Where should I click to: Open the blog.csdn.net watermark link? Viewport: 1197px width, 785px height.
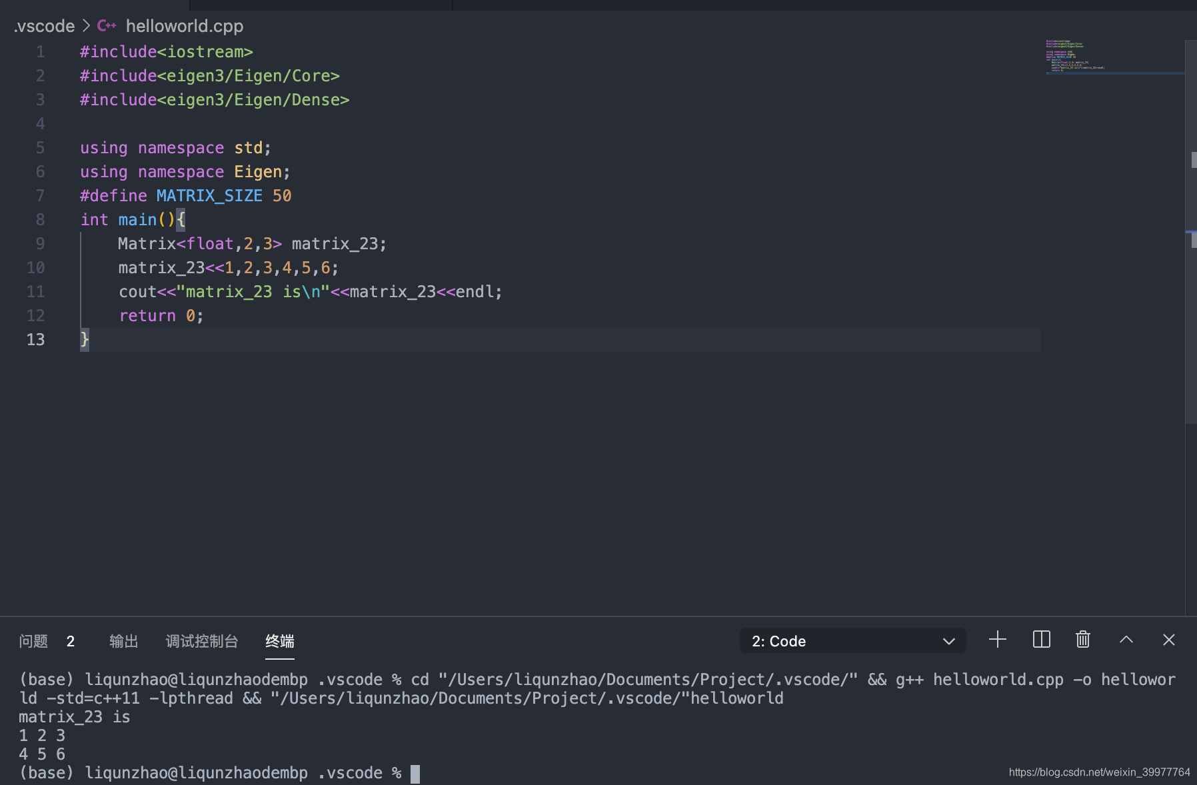pos(1097,772)
